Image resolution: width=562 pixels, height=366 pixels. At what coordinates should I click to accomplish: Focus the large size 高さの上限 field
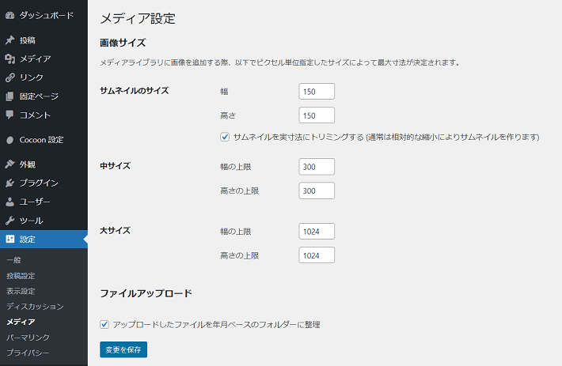click(x=317, y=255)
